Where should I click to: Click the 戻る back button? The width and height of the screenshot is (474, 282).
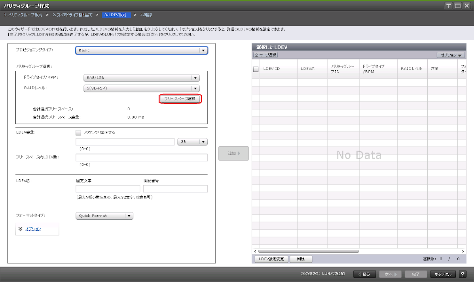point(364,274)
